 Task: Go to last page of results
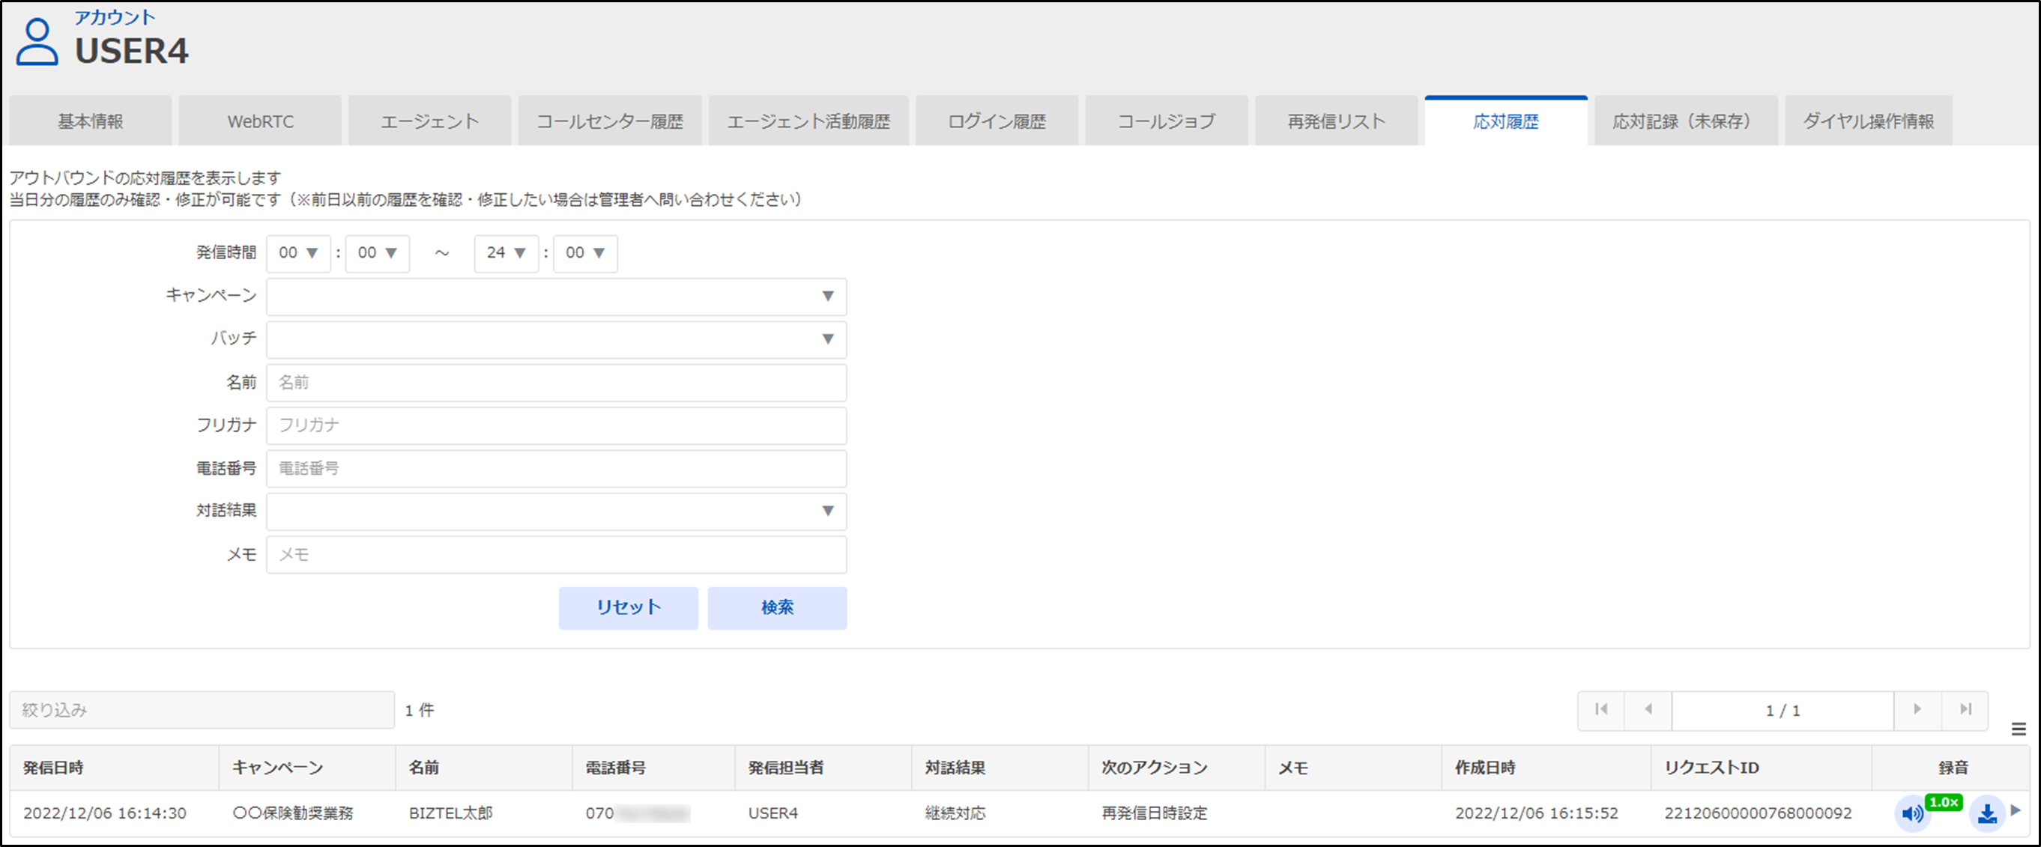coord(1965,710)
